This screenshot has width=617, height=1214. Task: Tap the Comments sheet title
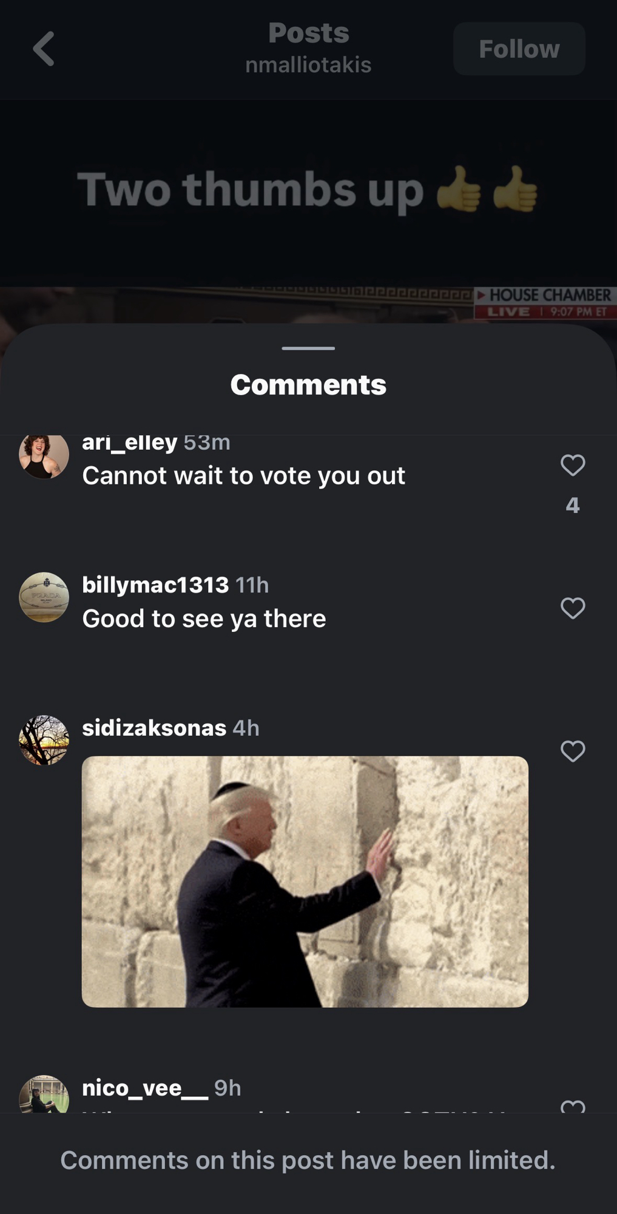click(308, 385)
